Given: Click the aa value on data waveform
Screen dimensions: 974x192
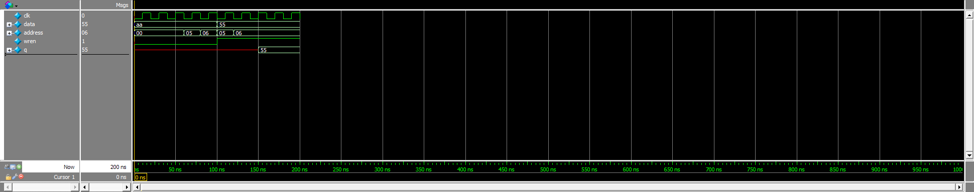Looking at the screenshot, I should 139,25.
